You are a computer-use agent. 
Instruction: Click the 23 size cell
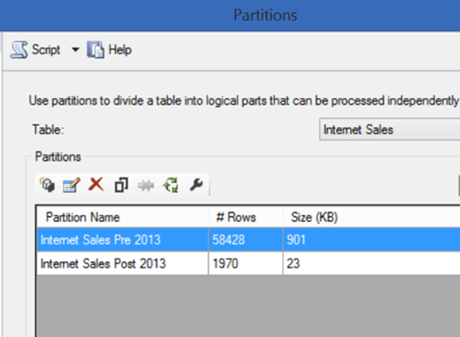[x=372, y=264]
